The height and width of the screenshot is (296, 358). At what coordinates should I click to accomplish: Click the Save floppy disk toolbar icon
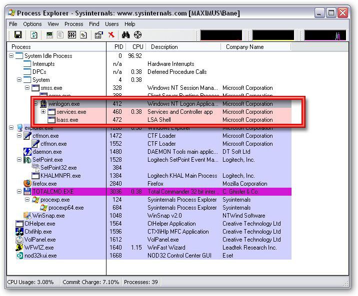18,35
